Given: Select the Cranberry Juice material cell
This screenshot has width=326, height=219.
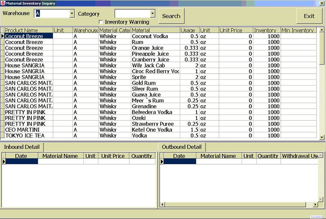Looking at the screenshot, I should pyautogui.click(x=156, y=59).
